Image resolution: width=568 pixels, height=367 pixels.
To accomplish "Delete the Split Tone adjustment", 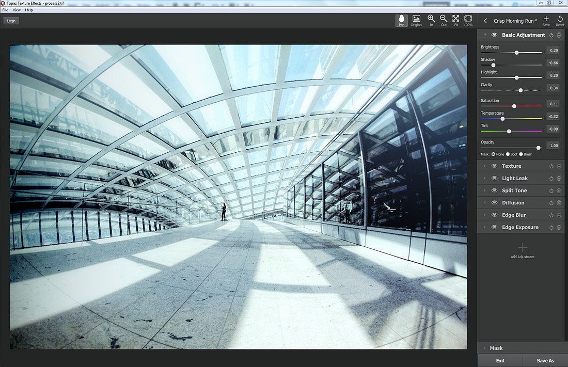I will (559, 190).
